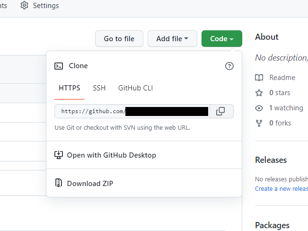Click the Go to file button
Viewport: 308px width, 231px height.
119,38
